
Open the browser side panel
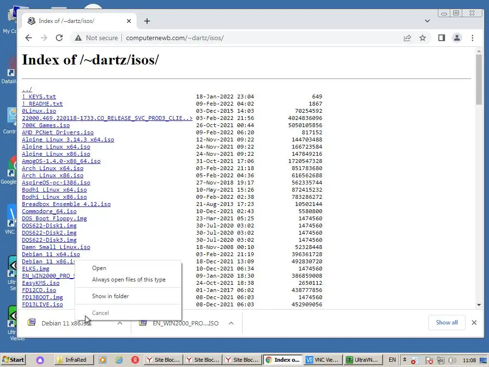[x=442, y=38]
